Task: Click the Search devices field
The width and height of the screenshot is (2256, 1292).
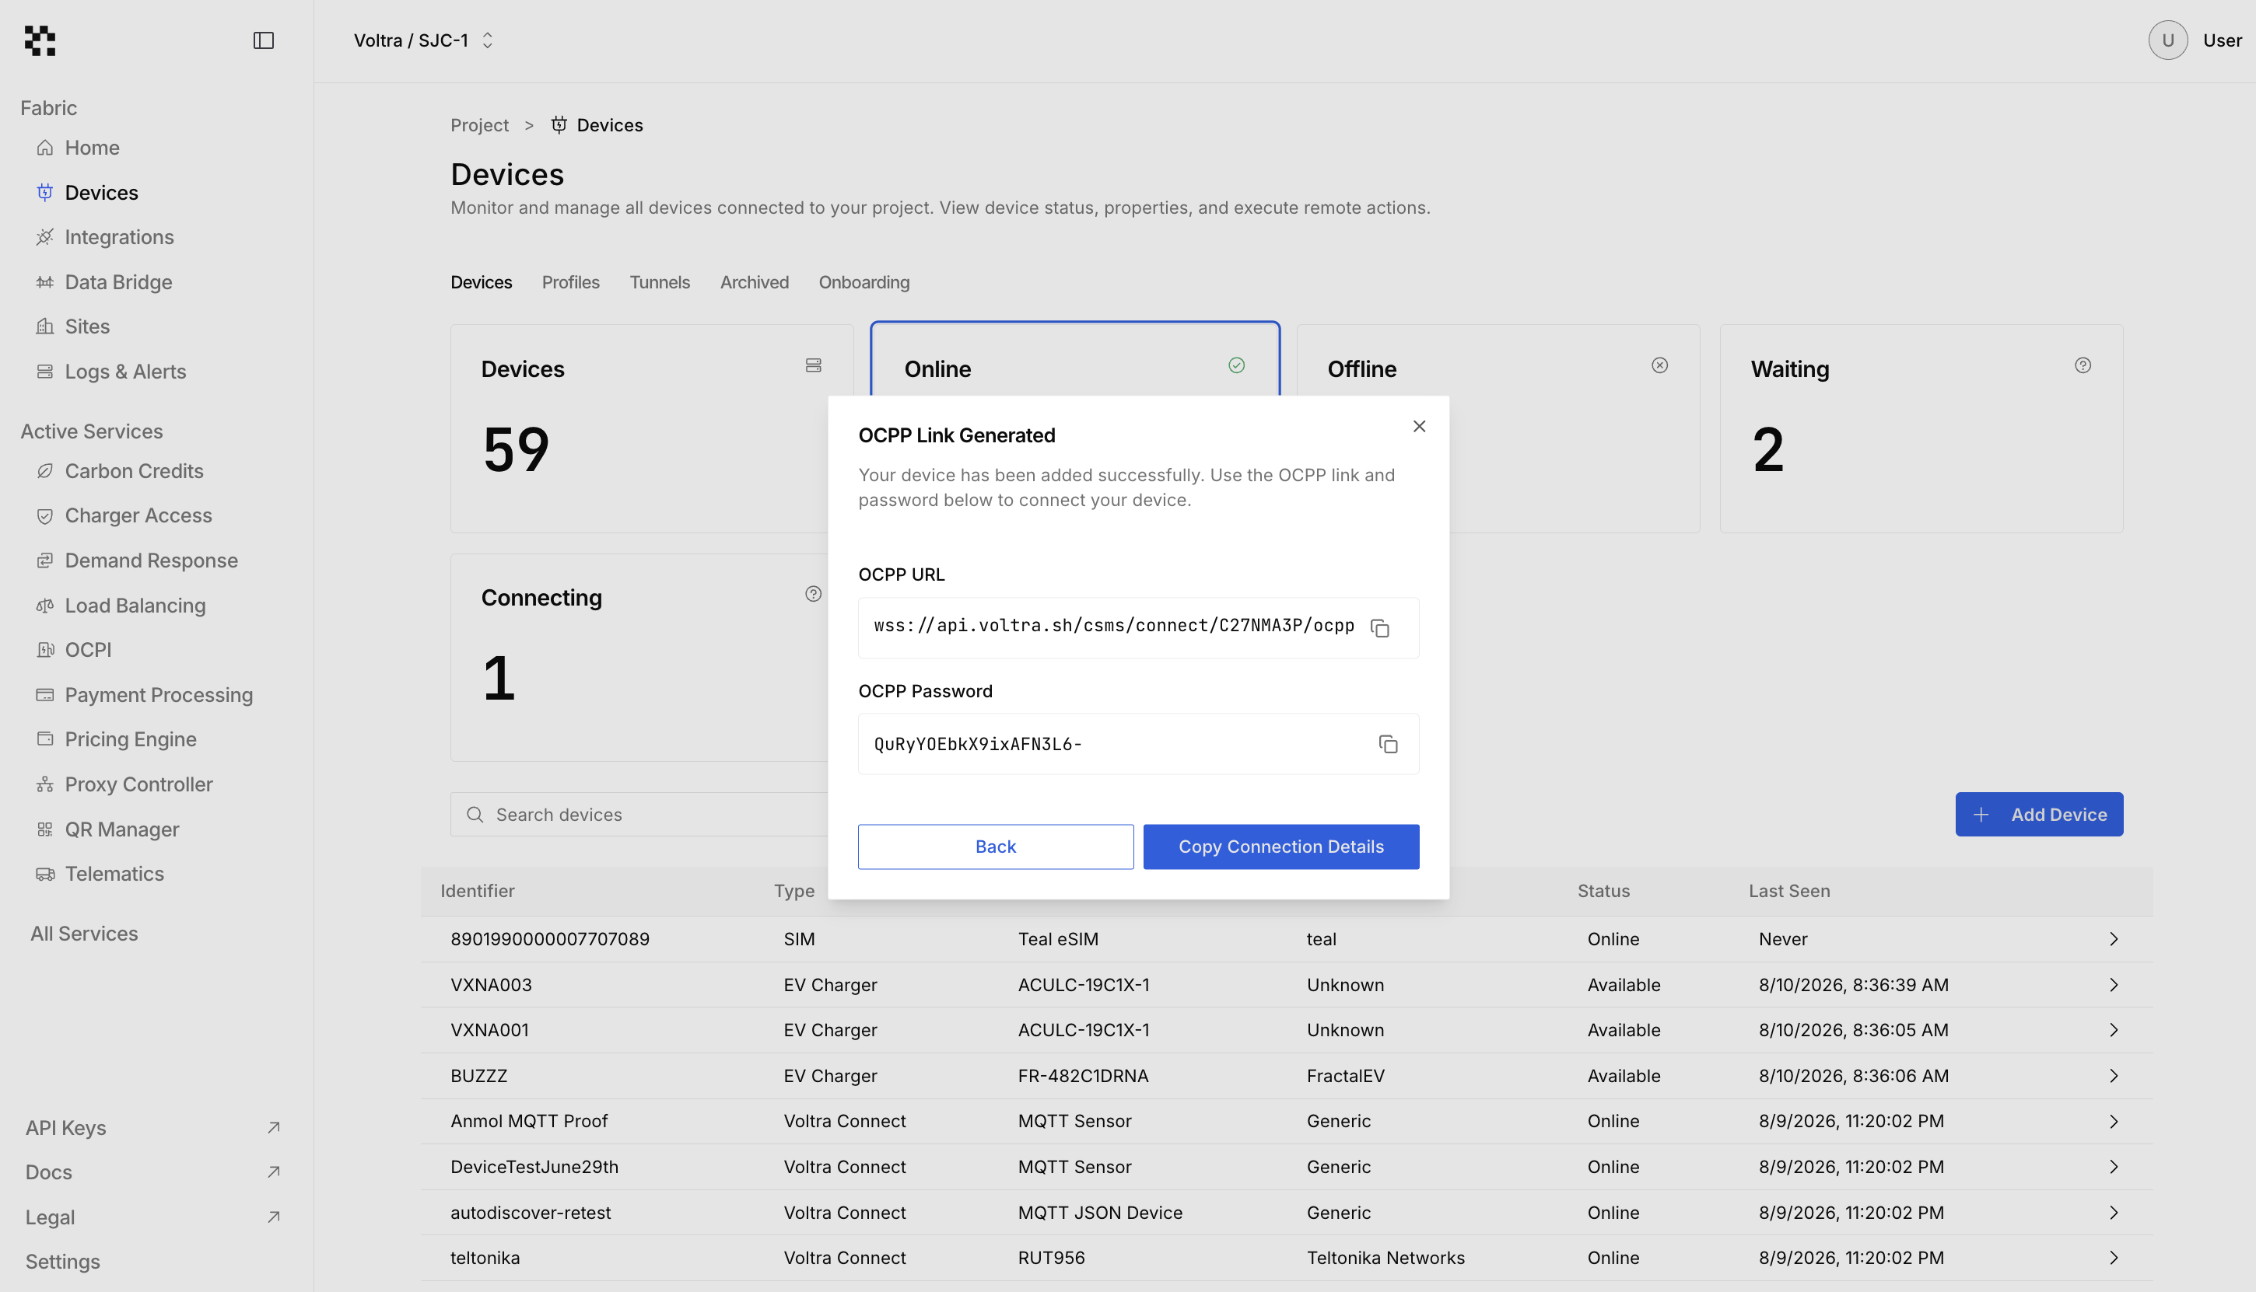Action: click(639, 815)
